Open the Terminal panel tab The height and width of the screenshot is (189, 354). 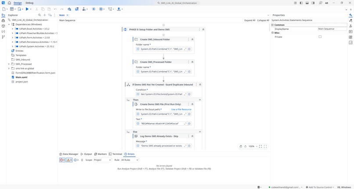click(116, 154)
